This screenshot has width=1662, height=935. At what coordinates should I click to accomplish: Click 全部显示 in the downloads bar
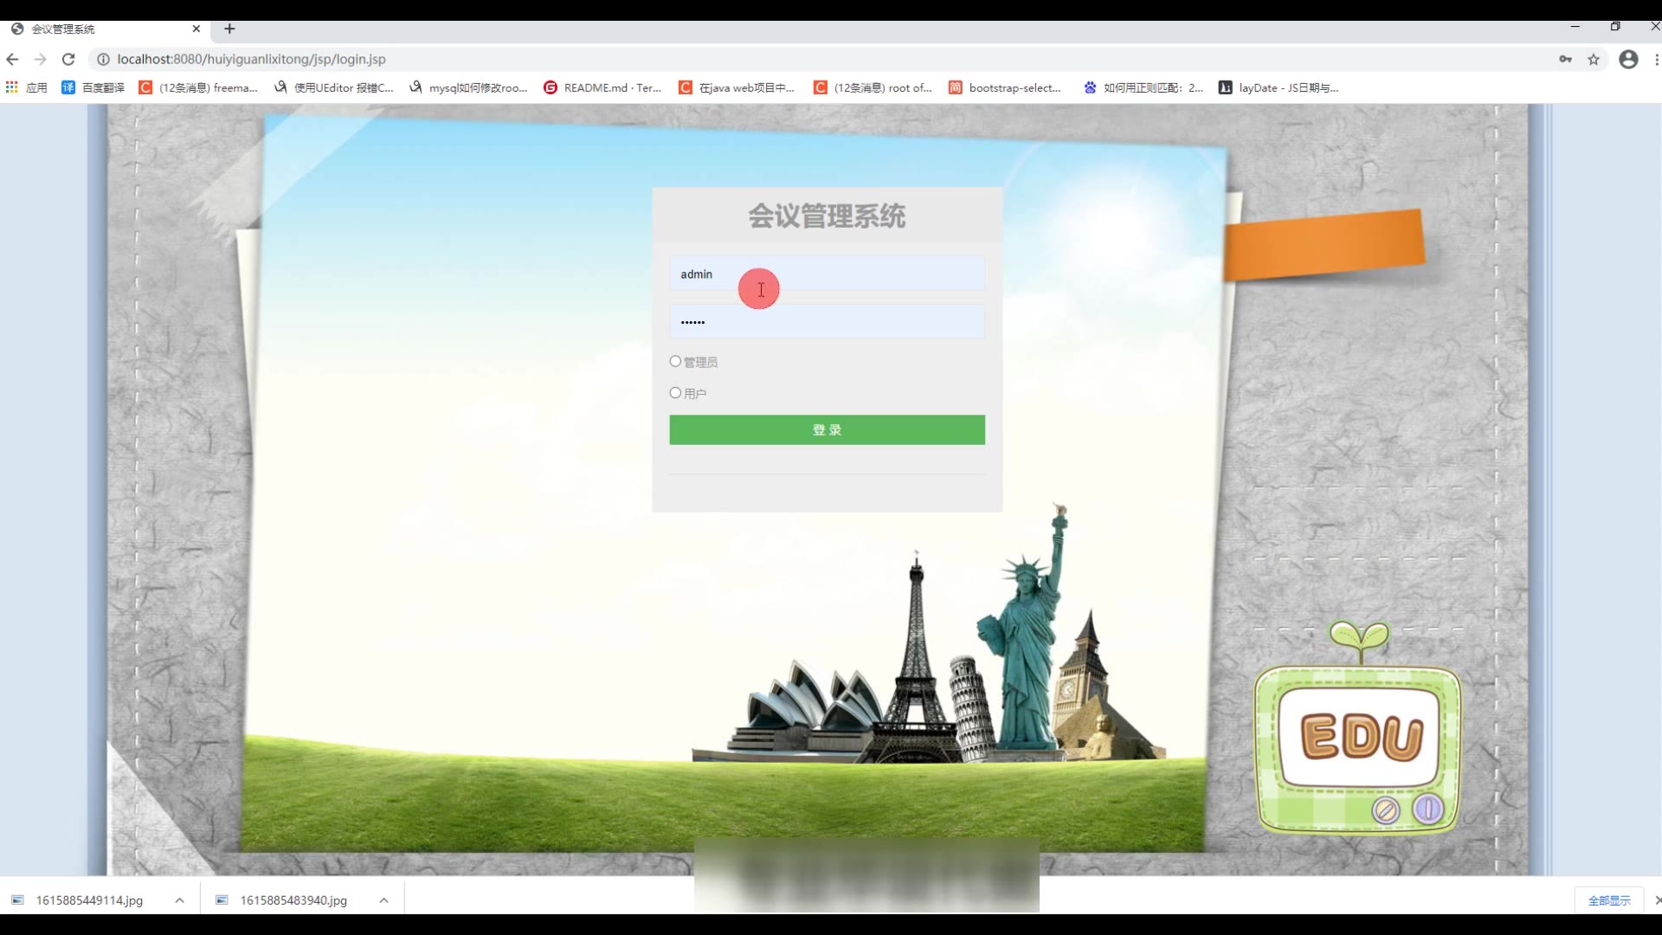[1608, 900]
